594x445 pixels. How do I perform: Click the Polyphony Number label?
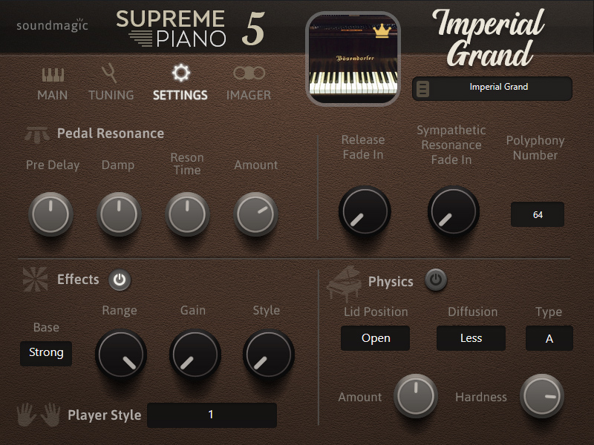tap(535, 148)
